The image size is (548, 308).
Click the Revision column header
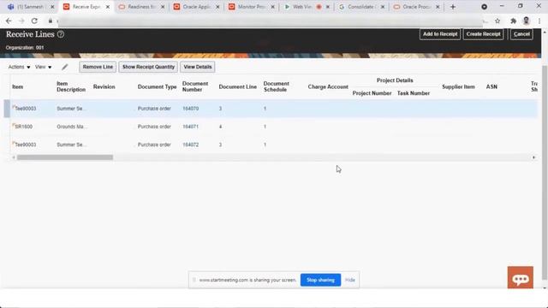coord(104,87)
